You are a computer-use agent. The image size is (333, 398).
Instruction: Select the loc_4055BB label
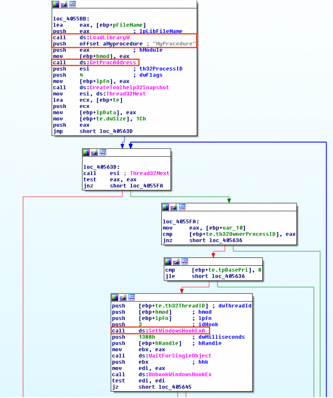71,19
